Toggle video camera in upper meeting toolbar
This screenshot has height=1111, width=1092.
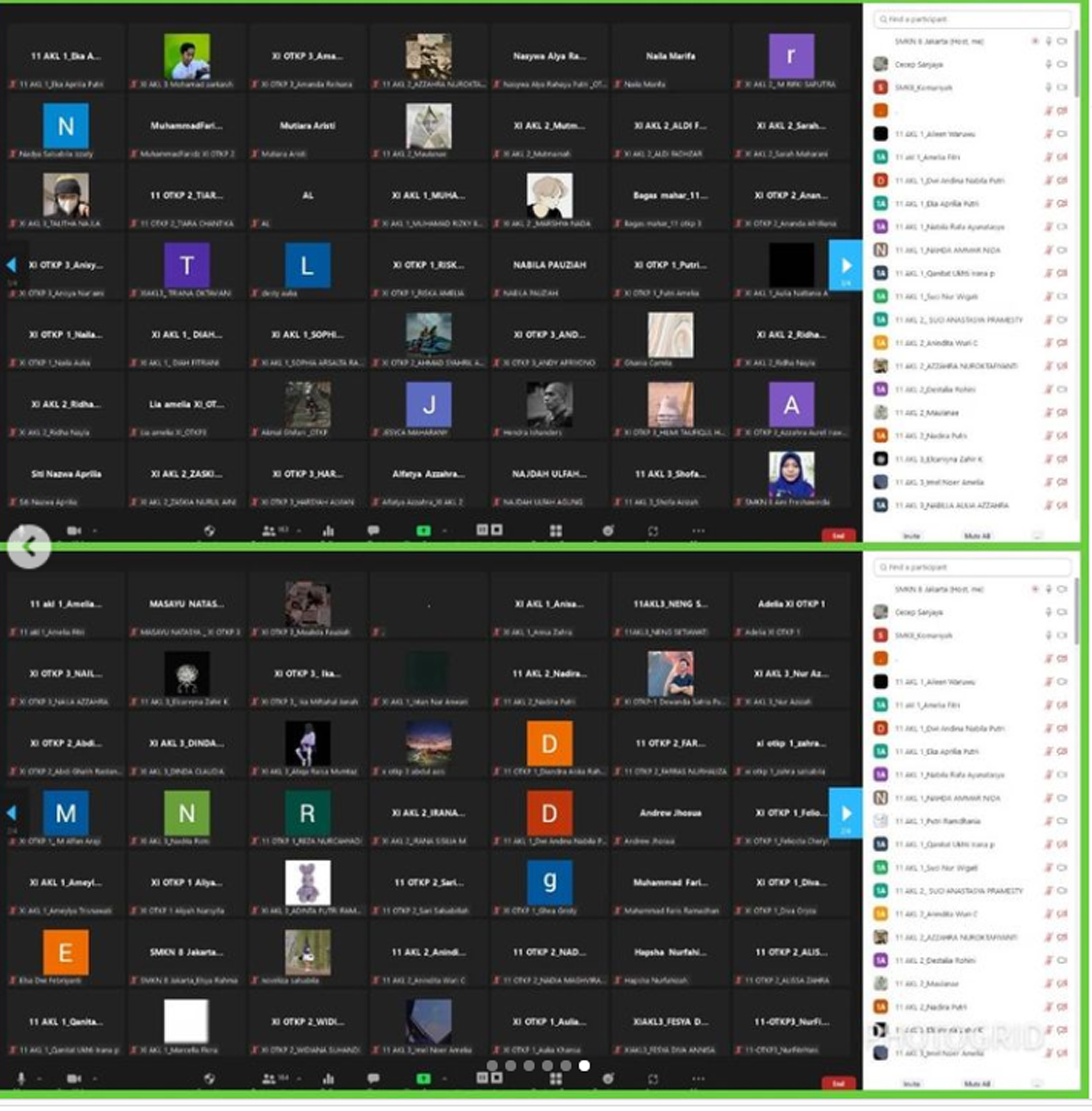tap(74, 531)
